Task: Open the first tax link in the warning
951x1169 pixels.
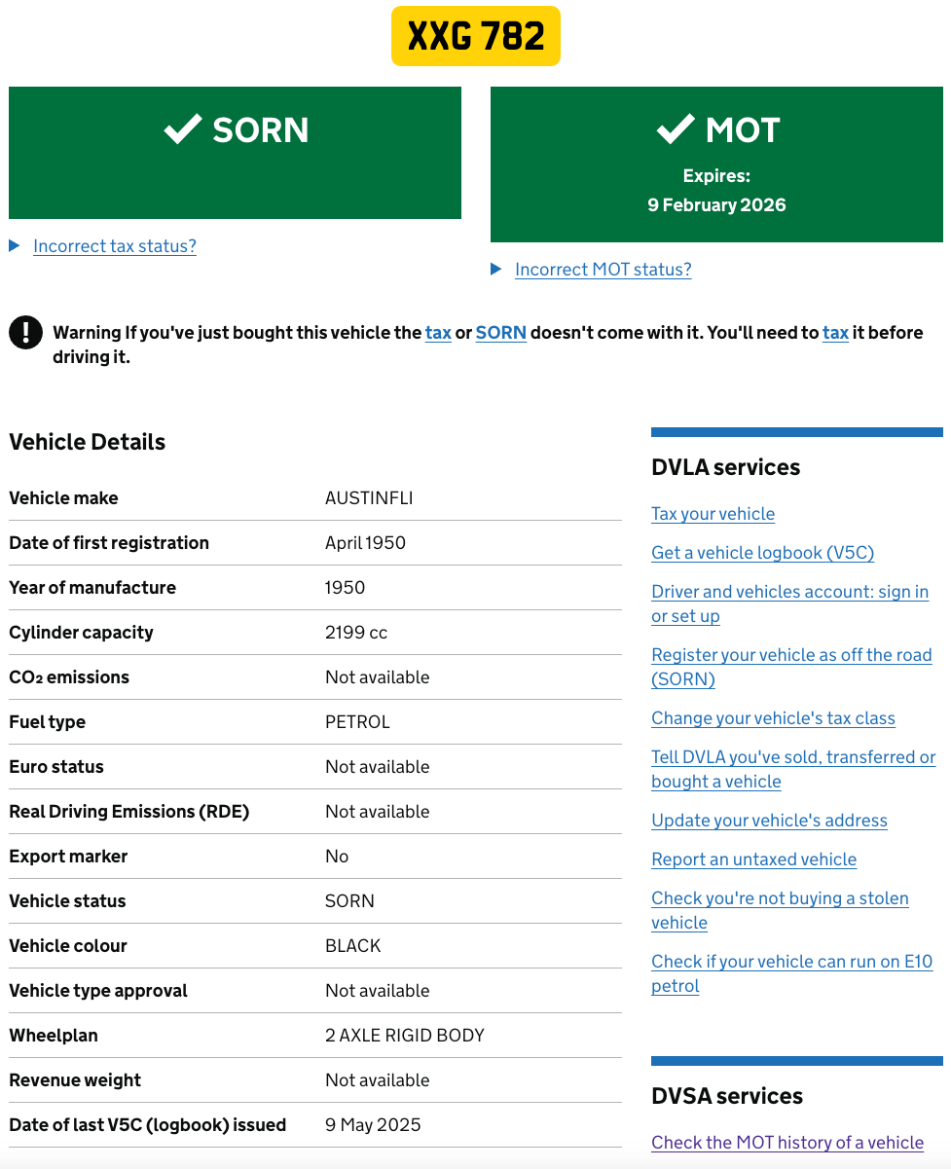Action: tap(438, 333)
